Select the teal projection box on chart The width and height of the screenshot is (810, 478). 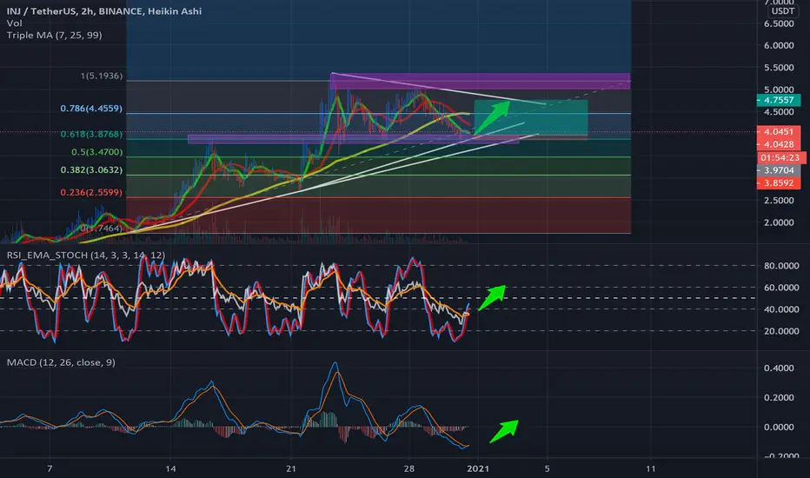tap(530, 118)
